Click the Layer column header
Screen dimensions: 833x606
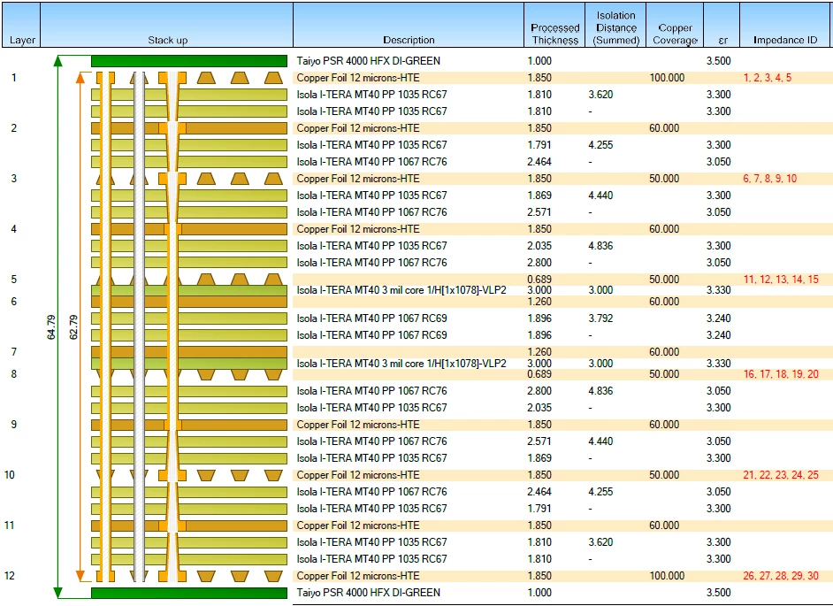coord(21,25)
